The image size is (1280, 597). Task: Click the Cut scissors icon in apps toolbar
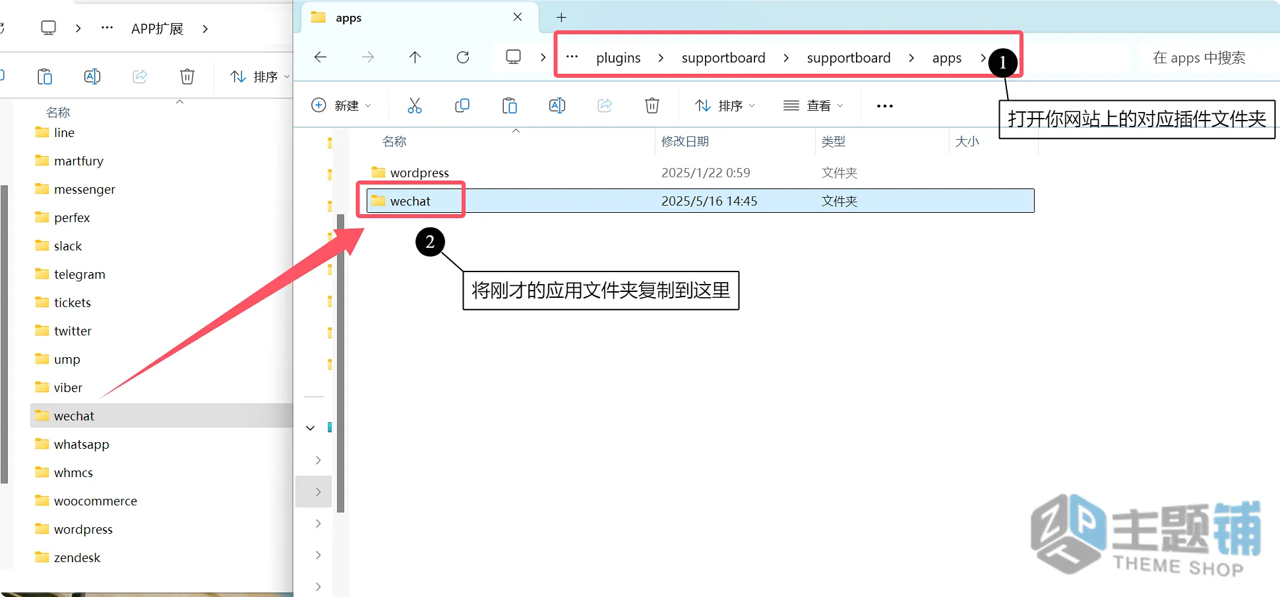pos(415,105)
